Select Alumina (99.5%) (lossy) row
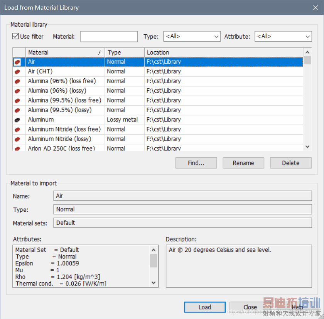The height and width of the screenshot is (319, 324). (x=158, y=110)
